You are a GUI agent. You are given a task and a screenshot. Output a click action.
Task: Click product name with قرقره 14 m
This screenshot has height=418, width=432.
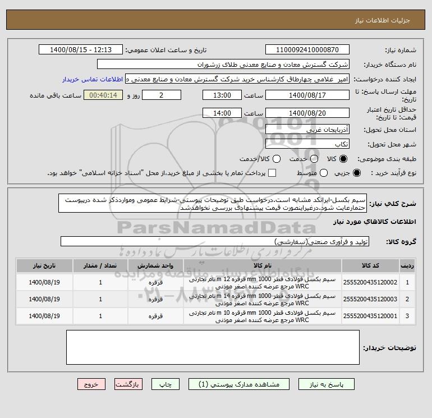tap(263, 300)
